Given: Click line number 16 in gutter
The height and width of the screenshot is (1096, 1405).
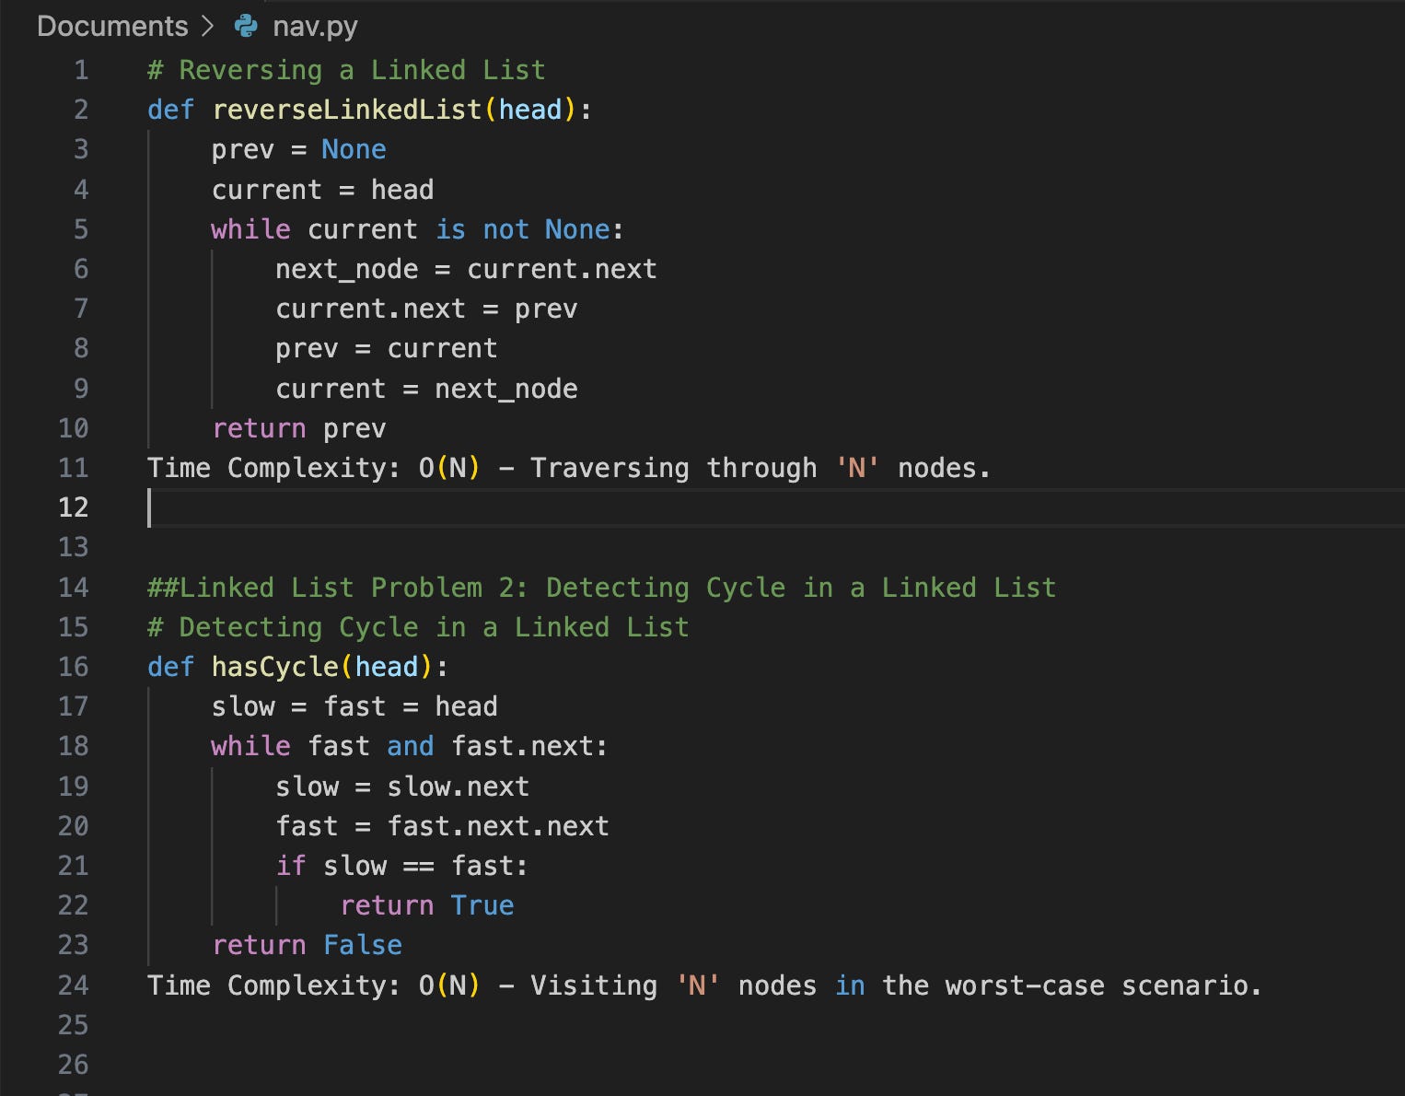Looking at the screenshot, I should point(74,667).
